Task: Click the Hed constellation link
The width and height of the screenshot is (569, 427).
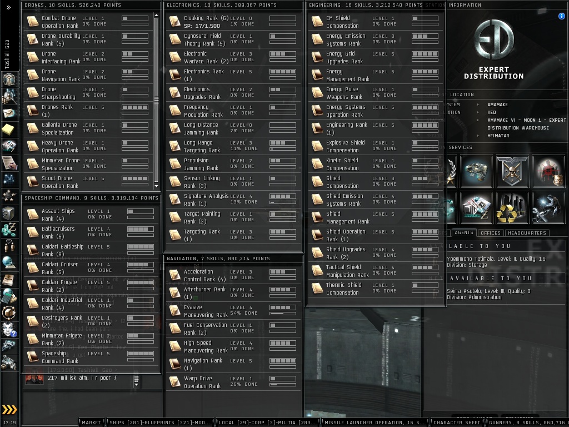Action: coord(492,112)
